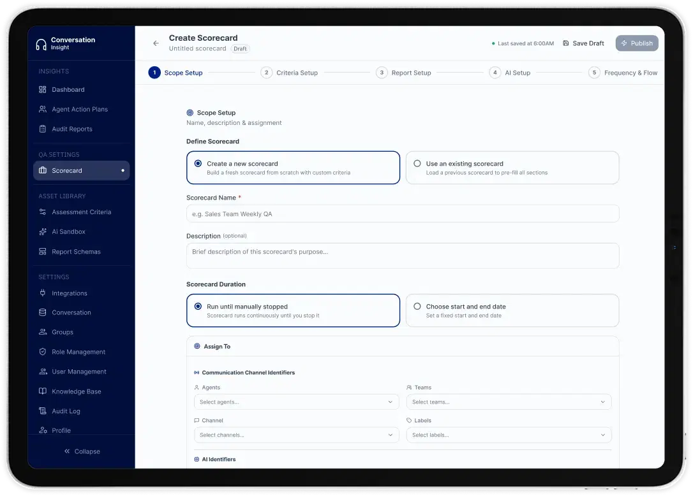
Task: Select Create a new scorecard radio
Action: [x=198, y=163]
